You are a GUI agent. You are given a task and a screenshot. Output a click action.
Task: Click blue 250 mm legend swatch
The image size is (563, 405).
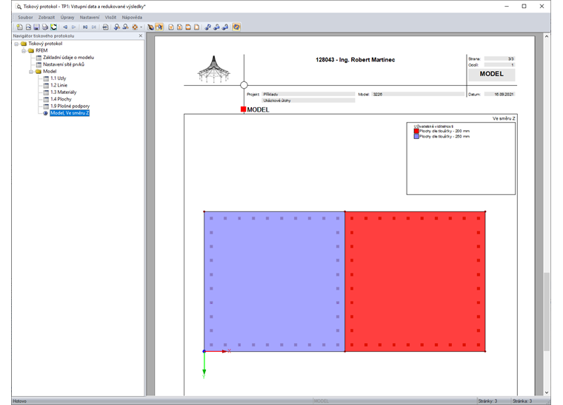pos(416,137)
